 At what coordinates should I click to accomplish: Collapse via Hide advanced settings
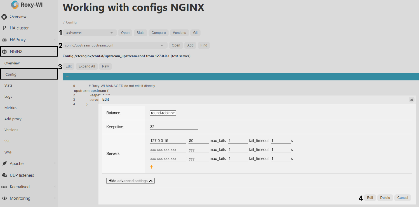[x=130, y=181]
